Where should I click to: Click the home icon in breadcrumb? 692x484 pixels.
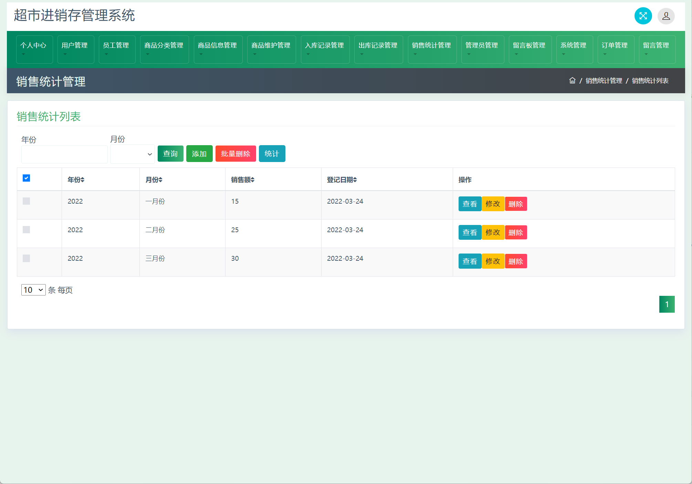pyautogui.click(x=572, y=80)
